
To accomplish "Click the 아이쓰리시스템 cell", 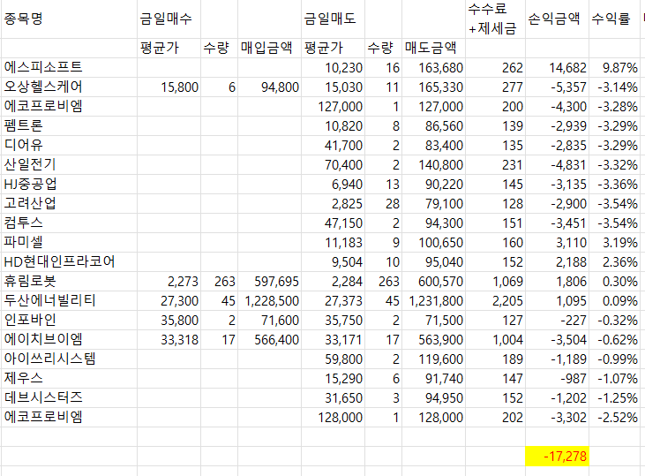I will 69,359.
